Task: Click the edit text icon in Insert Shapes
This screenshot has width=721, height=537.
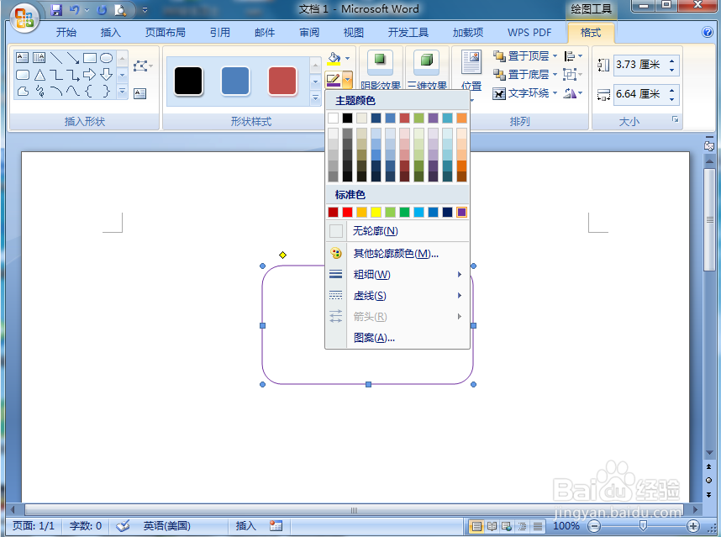Action: click(139, 94)
